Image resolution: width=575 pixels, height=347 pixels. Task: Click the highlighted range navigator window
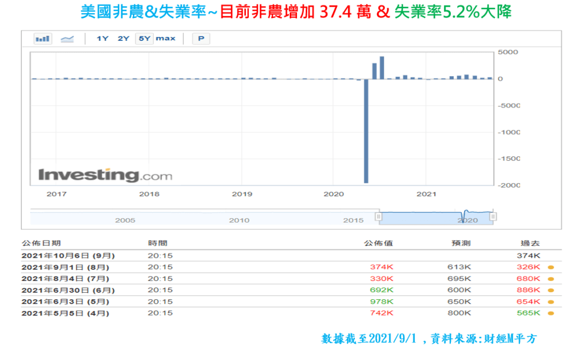[x=435, y=217]
